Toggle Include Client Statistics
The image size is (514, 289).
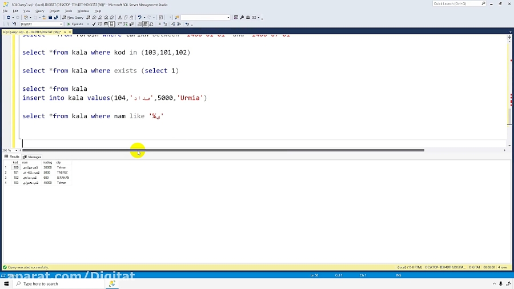pos(131,24)
